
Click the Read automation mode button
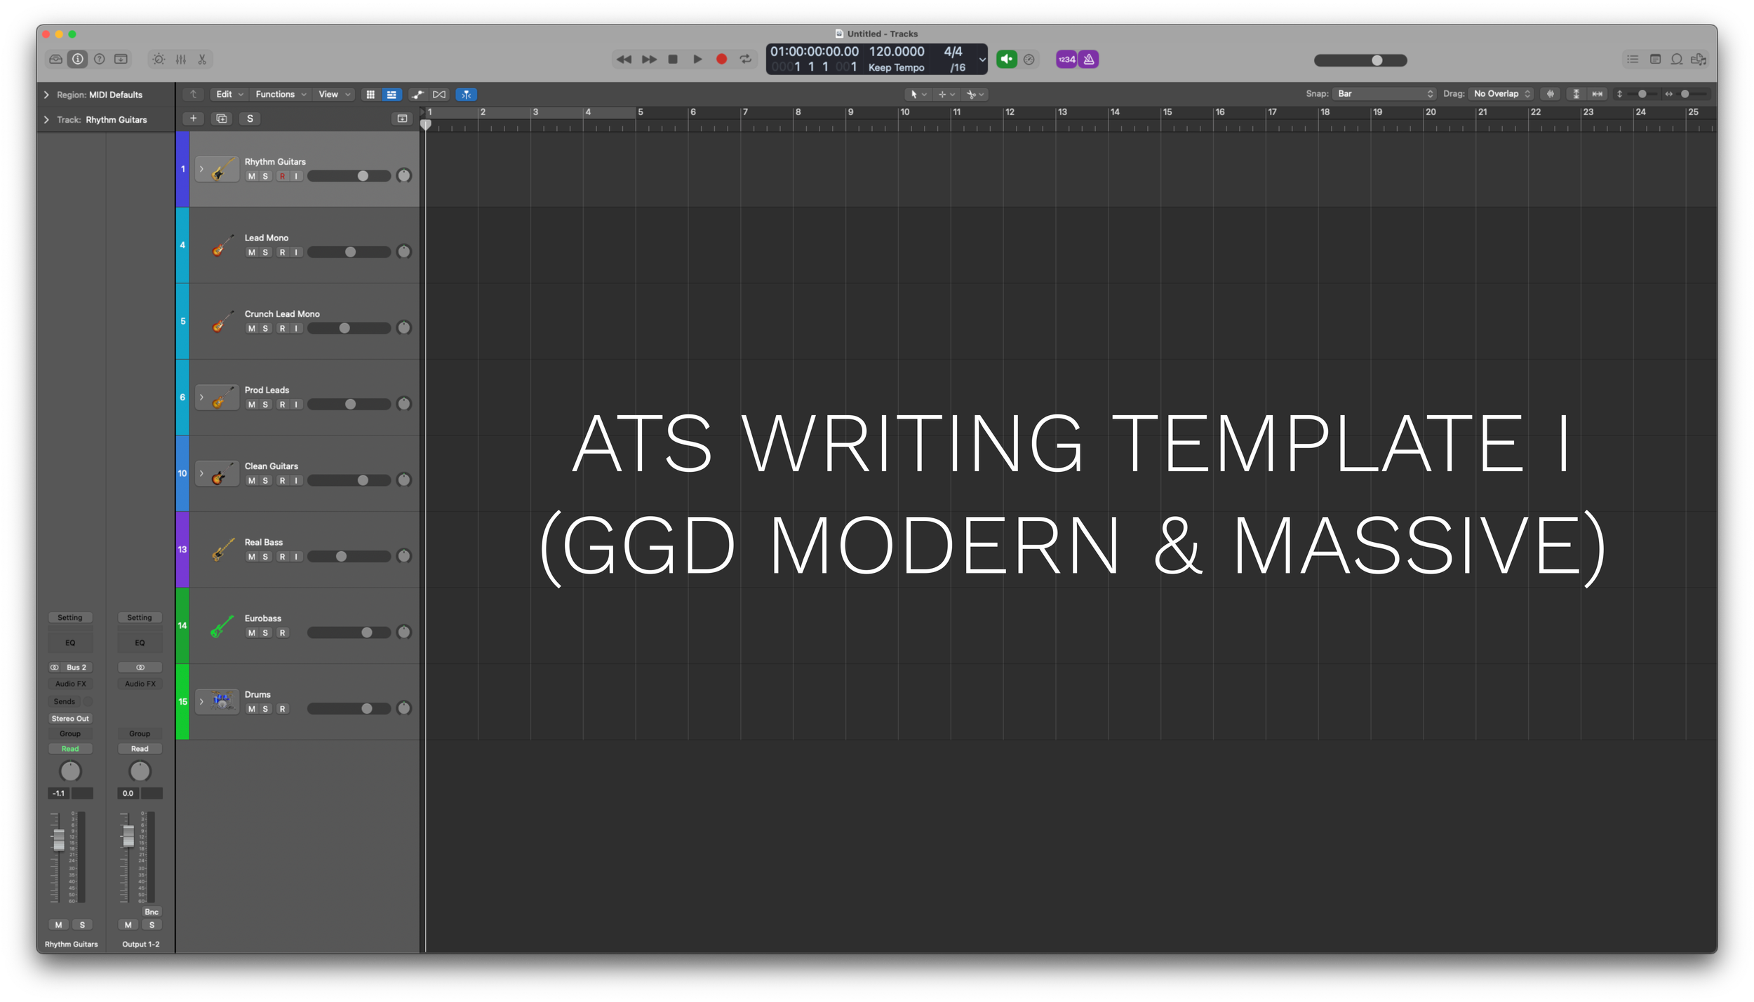70,748
